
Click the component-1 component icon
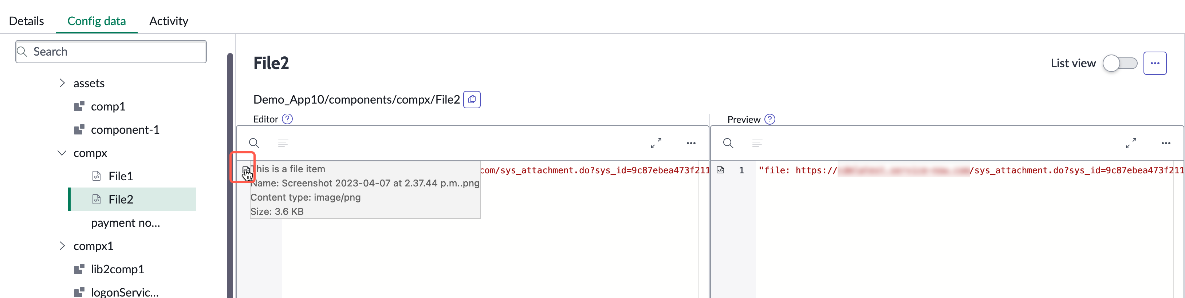point(79,129)
